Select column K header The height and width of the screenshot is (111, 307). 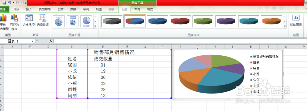[216, 47]
